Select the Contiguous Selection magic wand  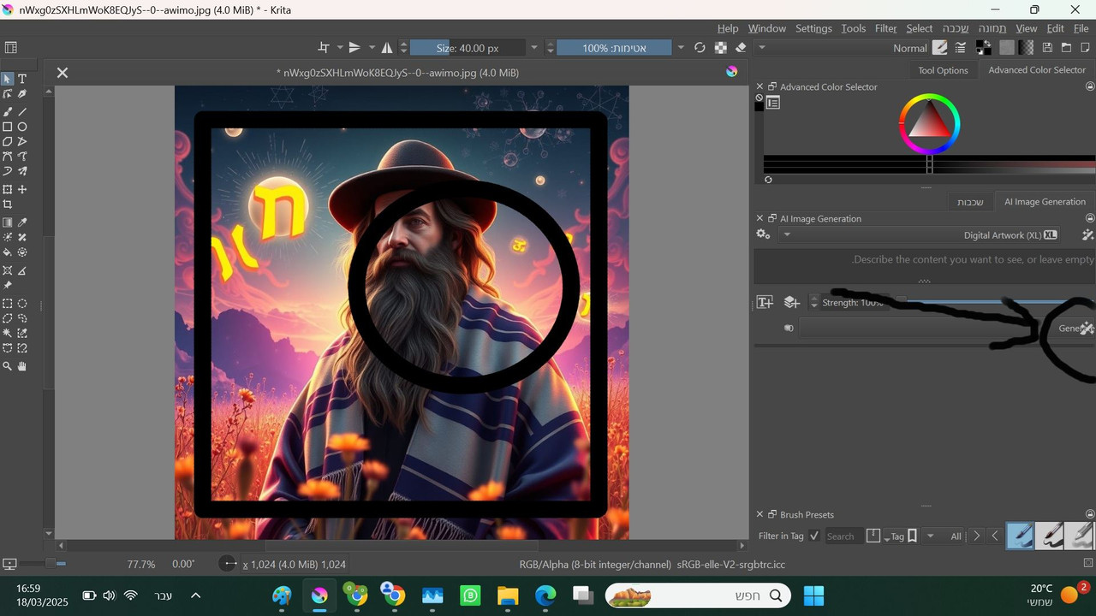pos(8,333)
